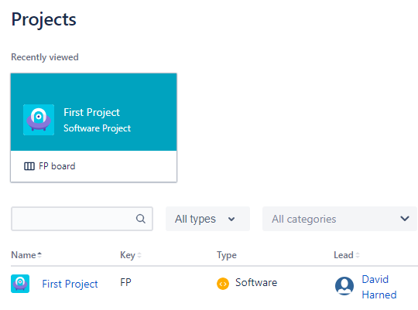This screenshot has width=418, height=310.
Task: Sort by the Key column header
Action: (x=128, y=255)
